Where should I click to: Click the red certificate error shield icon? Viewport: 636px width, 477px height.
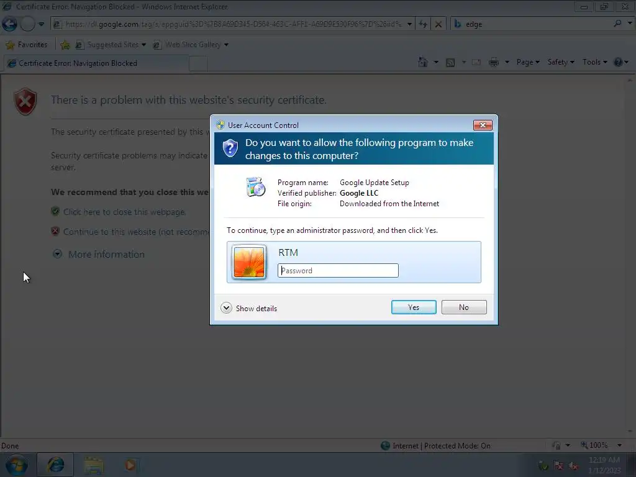coord(25,101)
